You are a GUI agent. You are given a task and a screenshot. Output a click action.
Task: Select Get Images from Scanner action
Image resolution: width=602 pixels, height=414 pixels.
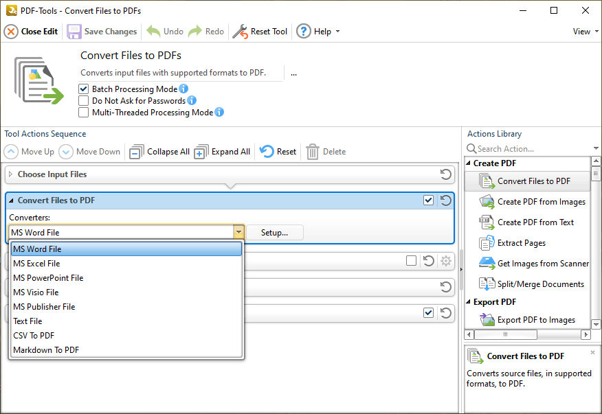click(x=542, y=264)
